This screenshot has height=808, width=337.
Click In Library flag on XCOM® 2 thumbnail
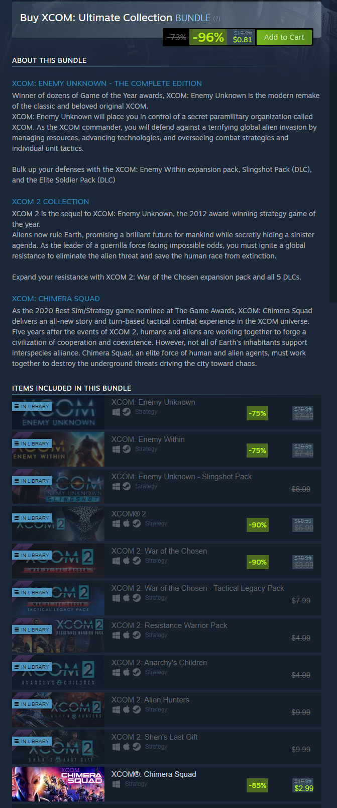coord(32,518)
